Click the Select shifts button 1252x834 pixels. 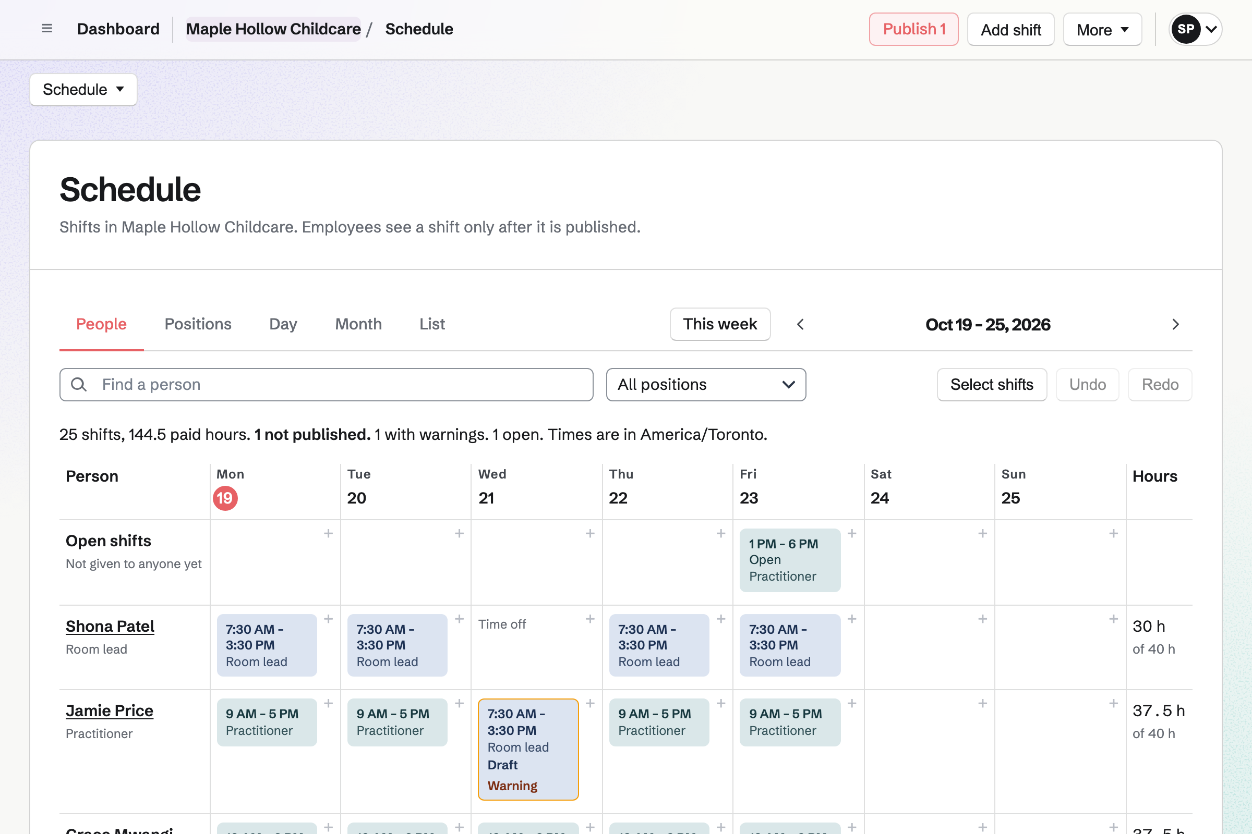click(x=992, y=385)
